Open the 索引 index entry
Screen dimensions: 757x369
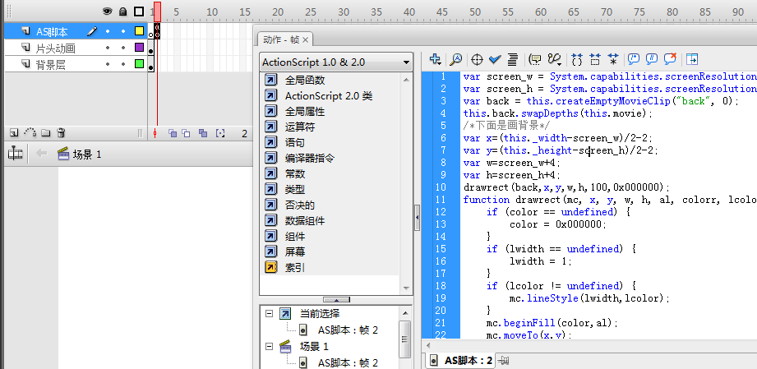point(294,268)
